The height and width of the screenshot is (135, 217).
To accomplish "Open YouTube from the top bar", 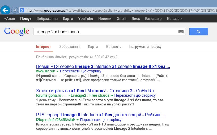I will (86, 18).
